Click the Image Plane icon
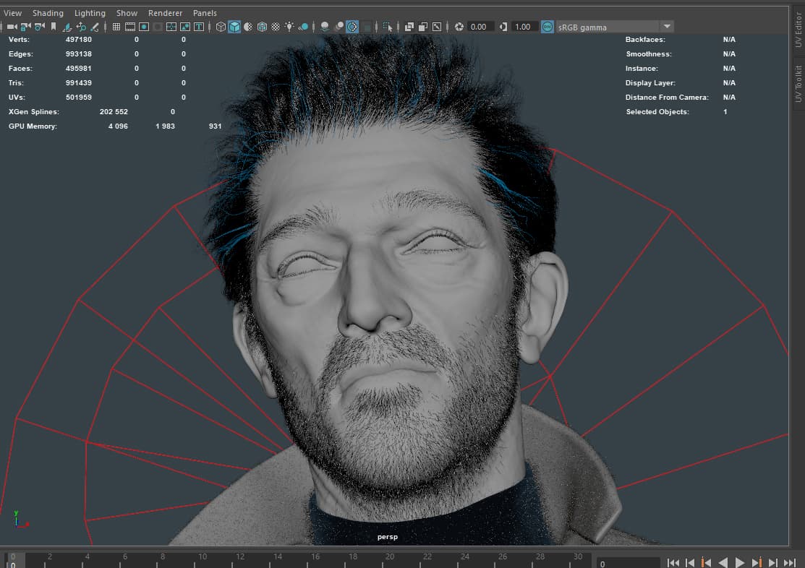Image resolution: width=805 pixels, height=568 pixels. (x=67, y=27)
